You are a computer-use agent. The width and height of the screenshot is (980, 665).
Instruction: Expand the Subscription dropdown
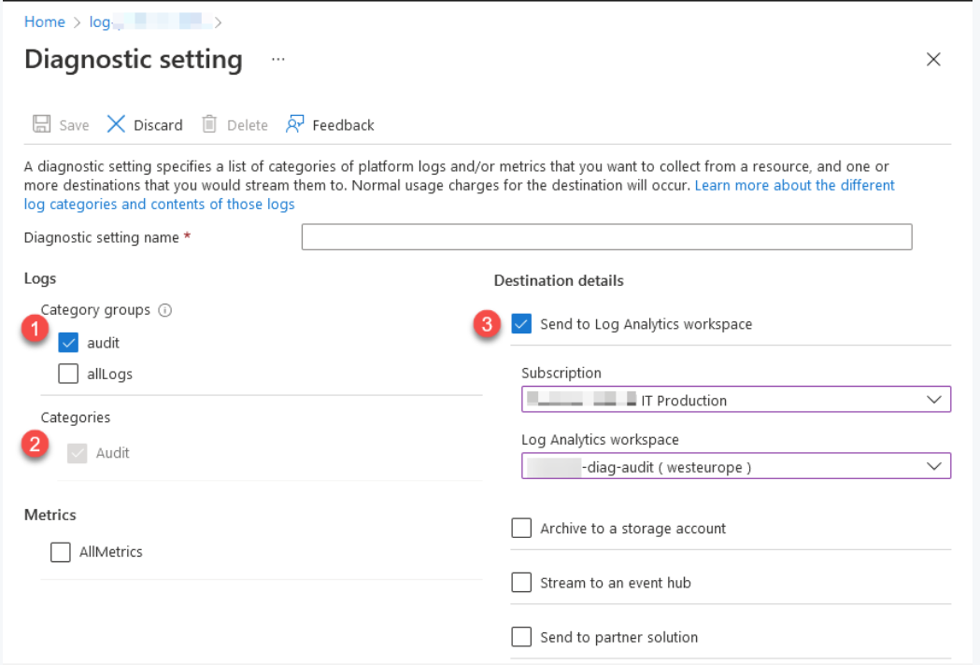pyautogui.click(x=735, y=400)
